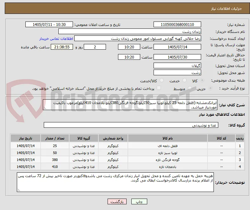Click the جزئیات اطلاعات نیاز page header
The height and width of the screenshot is (210, 250).
coord(227,9)
